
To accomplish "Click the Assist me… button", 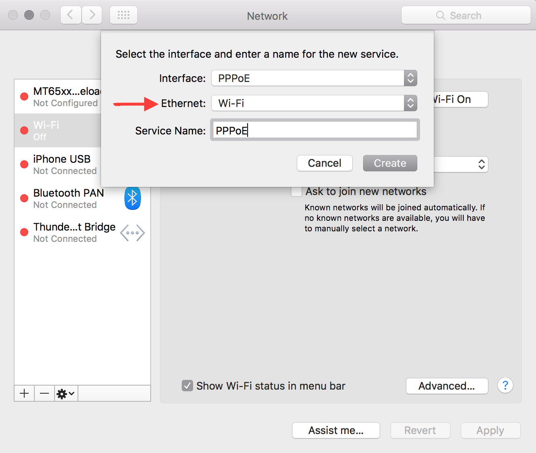I will tap(336, 430).
